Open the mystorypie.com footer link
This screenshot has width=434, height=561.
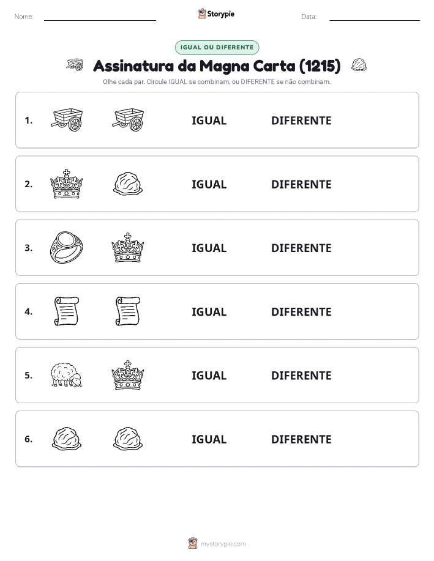pos(223,544)
